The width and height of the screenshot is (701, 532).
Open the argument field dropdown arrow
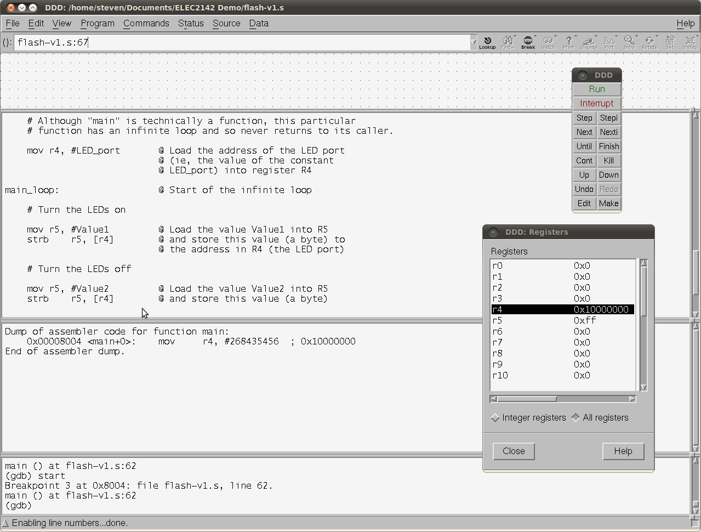(474, 42)
